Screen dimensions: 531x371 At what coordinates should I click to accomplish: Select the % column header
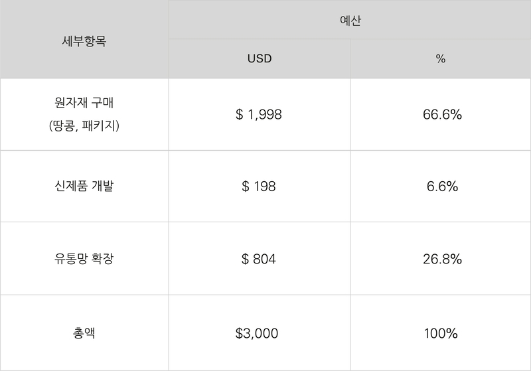[441, 58]
